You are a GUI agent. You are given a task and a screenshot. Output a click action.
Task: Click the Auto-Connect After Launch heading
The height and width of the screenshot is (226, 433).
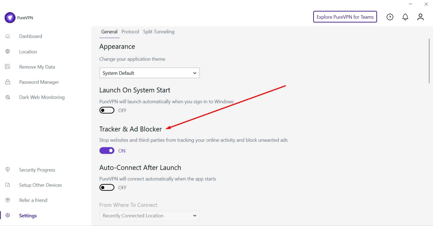(140, 167)
